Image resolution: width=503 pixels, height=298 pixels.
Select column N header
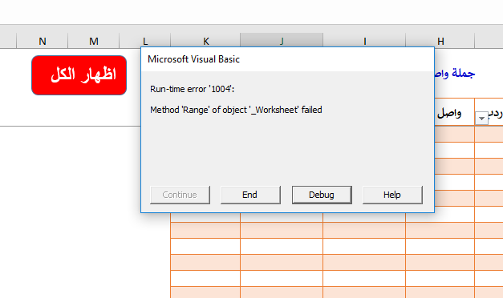42,41
